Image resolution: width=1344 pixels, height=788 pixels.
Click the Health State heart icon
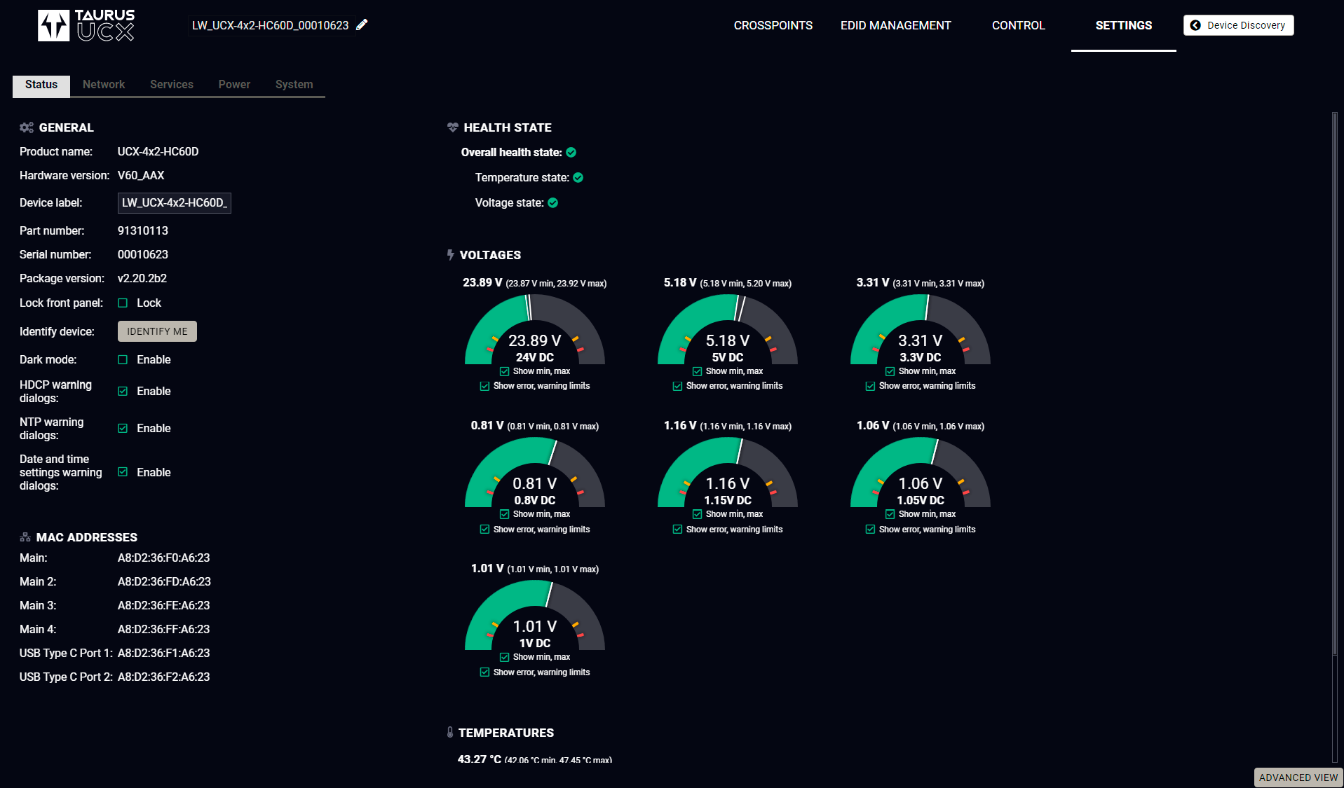(453, 127)
